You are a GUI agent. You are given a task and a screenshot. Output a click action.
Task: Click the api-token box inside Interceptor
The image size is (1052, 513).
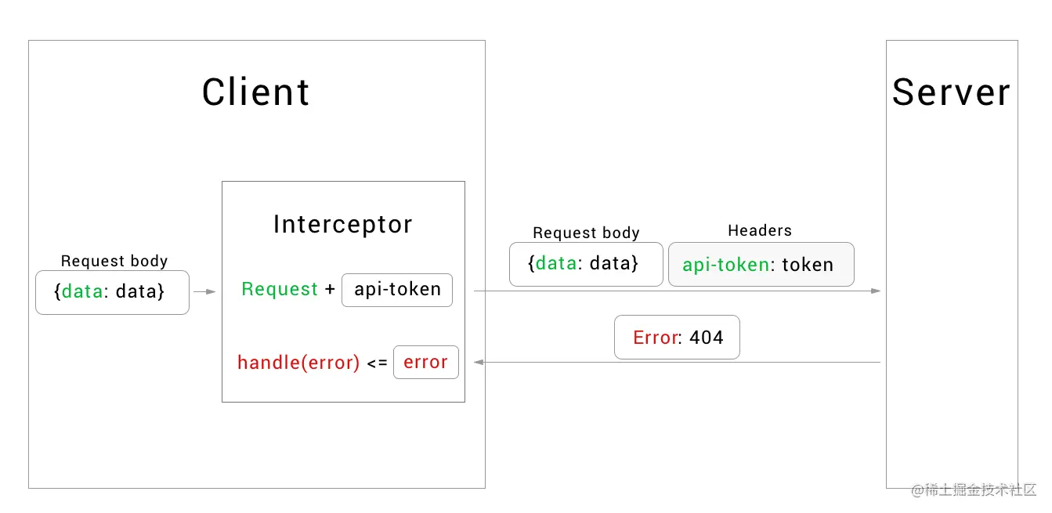pos(397,289)
